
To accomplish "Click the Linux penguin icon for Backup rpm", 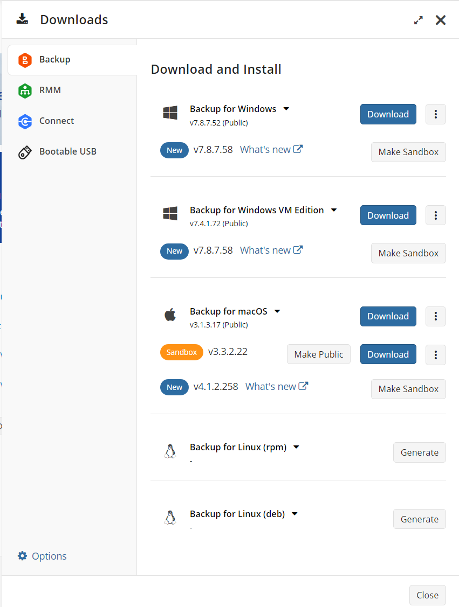I will 170,451.
